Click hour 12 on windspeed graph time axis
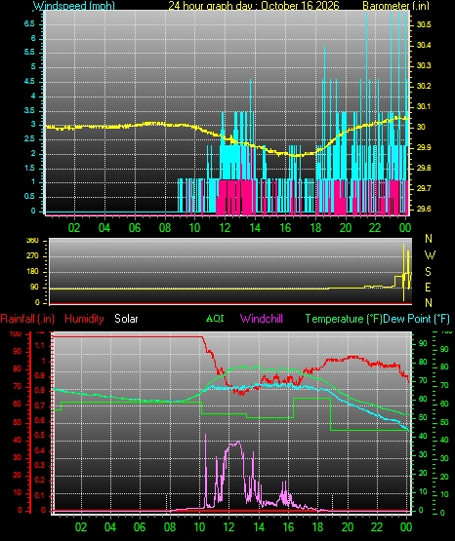 [225, 228]
